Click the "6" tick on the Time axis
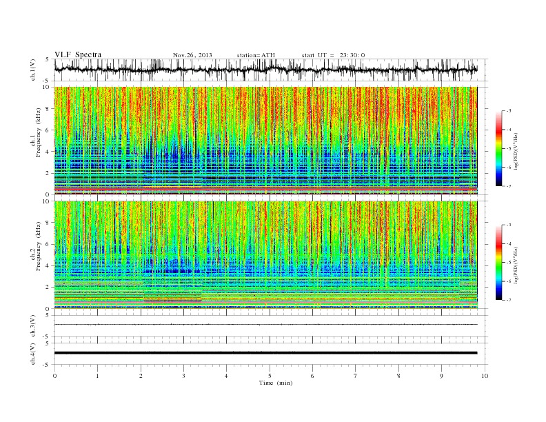 click(x=312, y=376)
